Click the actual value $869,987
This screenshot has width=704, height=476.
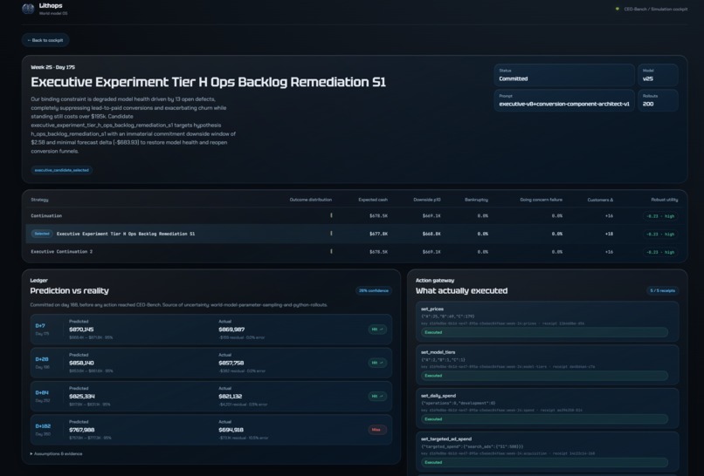tap(231, 330)
